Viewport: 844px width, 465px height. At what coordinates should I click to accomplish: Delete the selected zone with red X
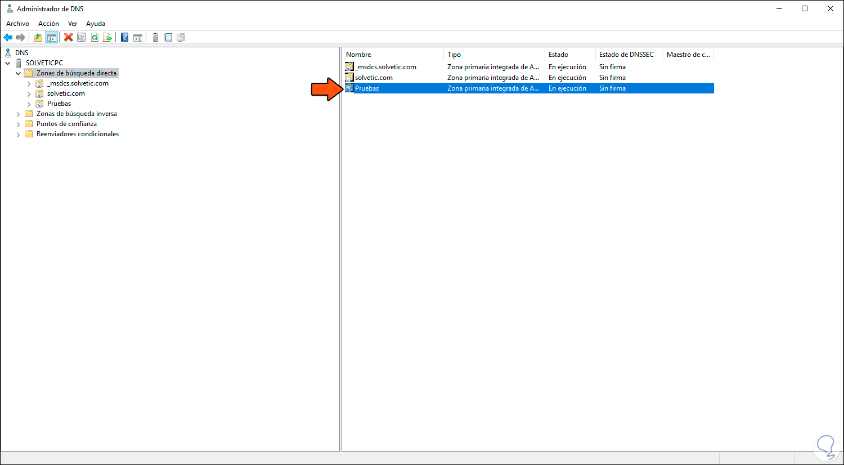point(68,37)
